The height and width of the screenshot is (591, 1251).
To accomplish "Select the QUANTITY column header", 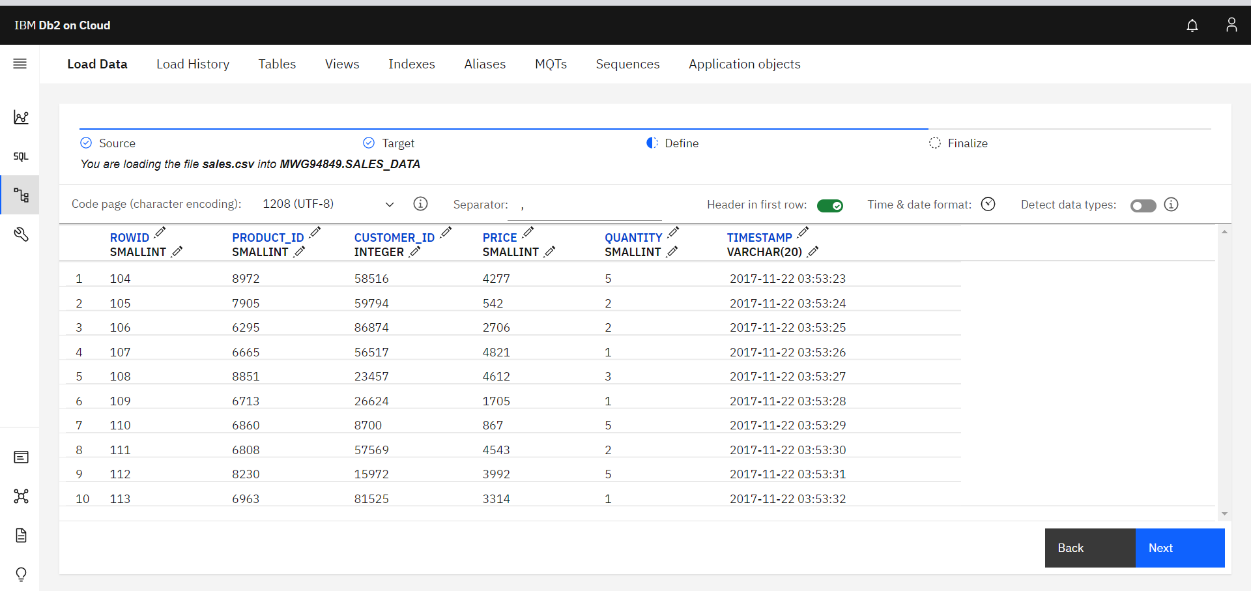I will [633, 238].
